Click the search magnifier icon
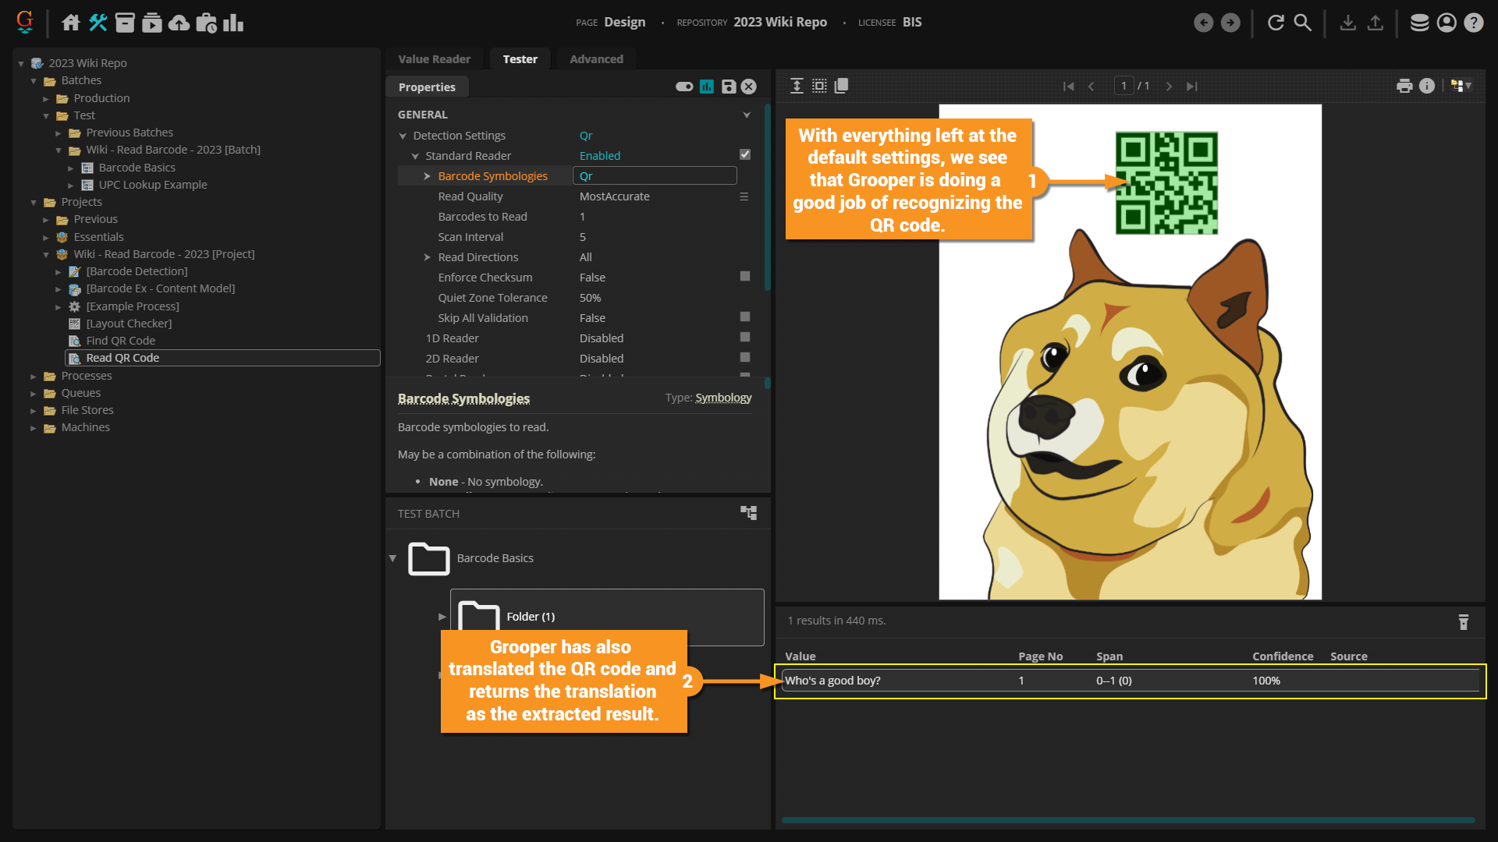Viewport: 1498px width, 842px height. [1302, 23]
